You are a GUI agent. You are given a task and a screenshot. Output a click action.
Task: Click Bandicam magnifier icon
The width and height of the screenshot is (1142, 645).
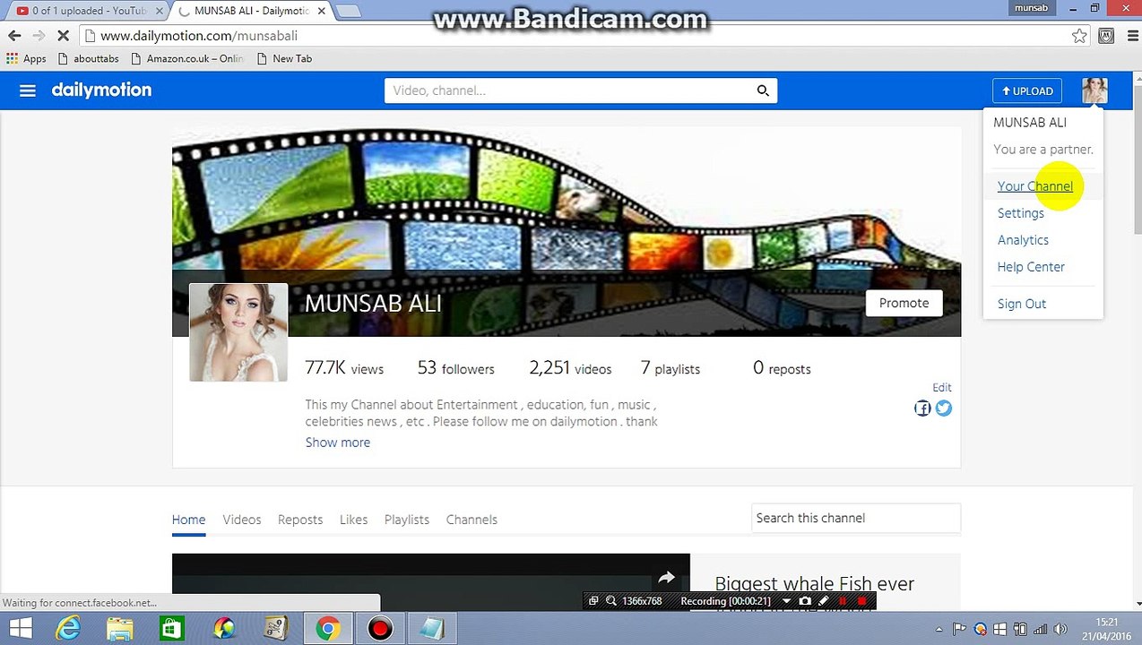(x=611, y=601)
